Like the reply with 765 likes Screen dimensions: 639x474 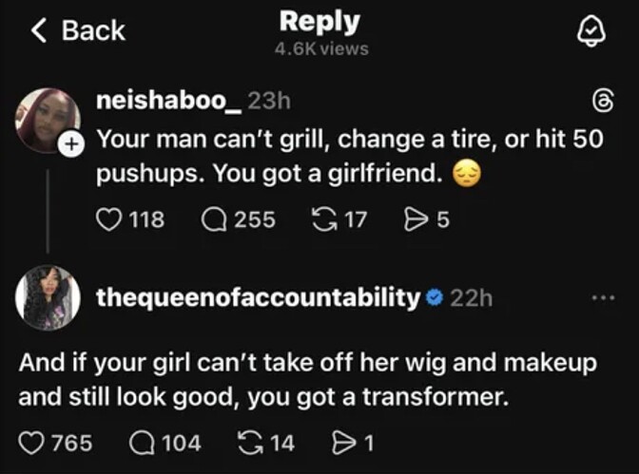31,443
